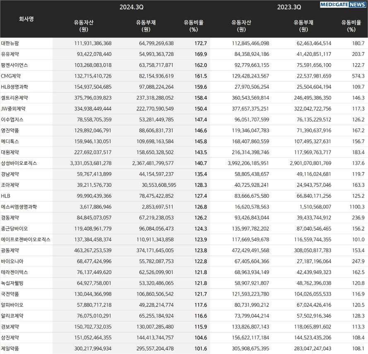This screenshot has height=354, width=368.
Task: Click the 574.3 ratio for CMG제약
Action: [x=358, y=76]
